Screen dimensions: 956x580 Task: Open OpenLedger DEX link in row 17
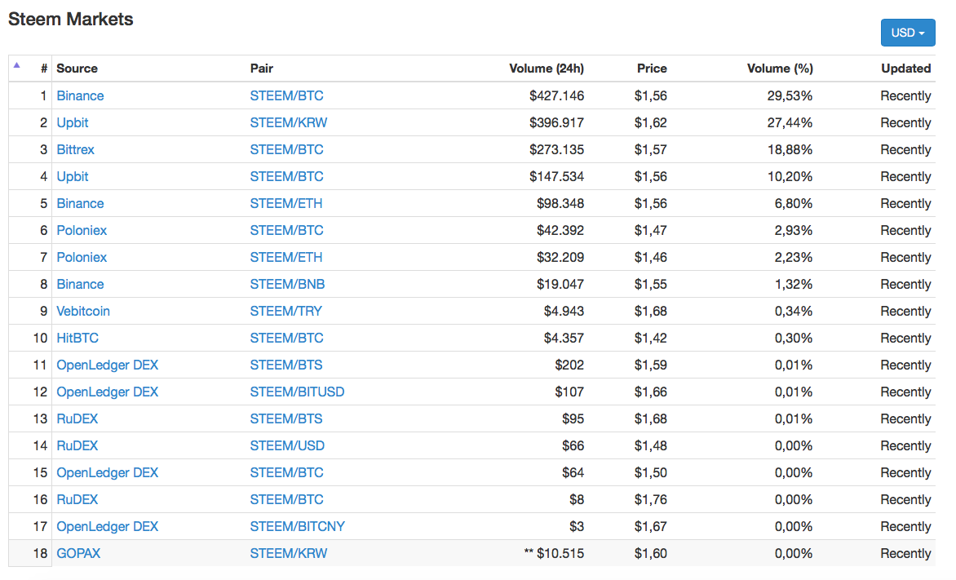(108, 526)
